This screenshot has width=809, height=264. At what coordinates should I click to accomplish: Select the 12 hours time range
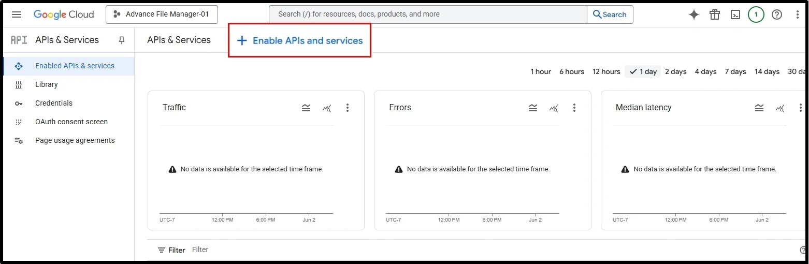click(606, 72)
